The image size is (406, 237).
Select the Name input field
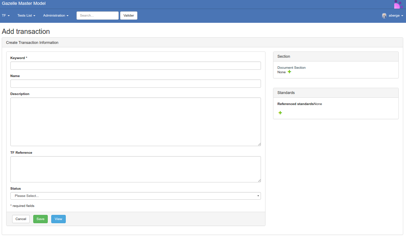pos(135,84)
